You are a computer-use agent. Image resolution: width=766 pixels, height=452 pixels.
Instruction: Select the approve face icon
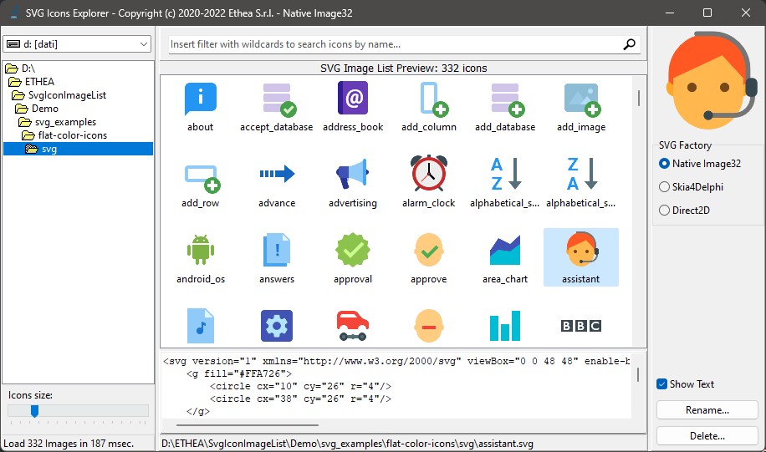pos(429,250)
